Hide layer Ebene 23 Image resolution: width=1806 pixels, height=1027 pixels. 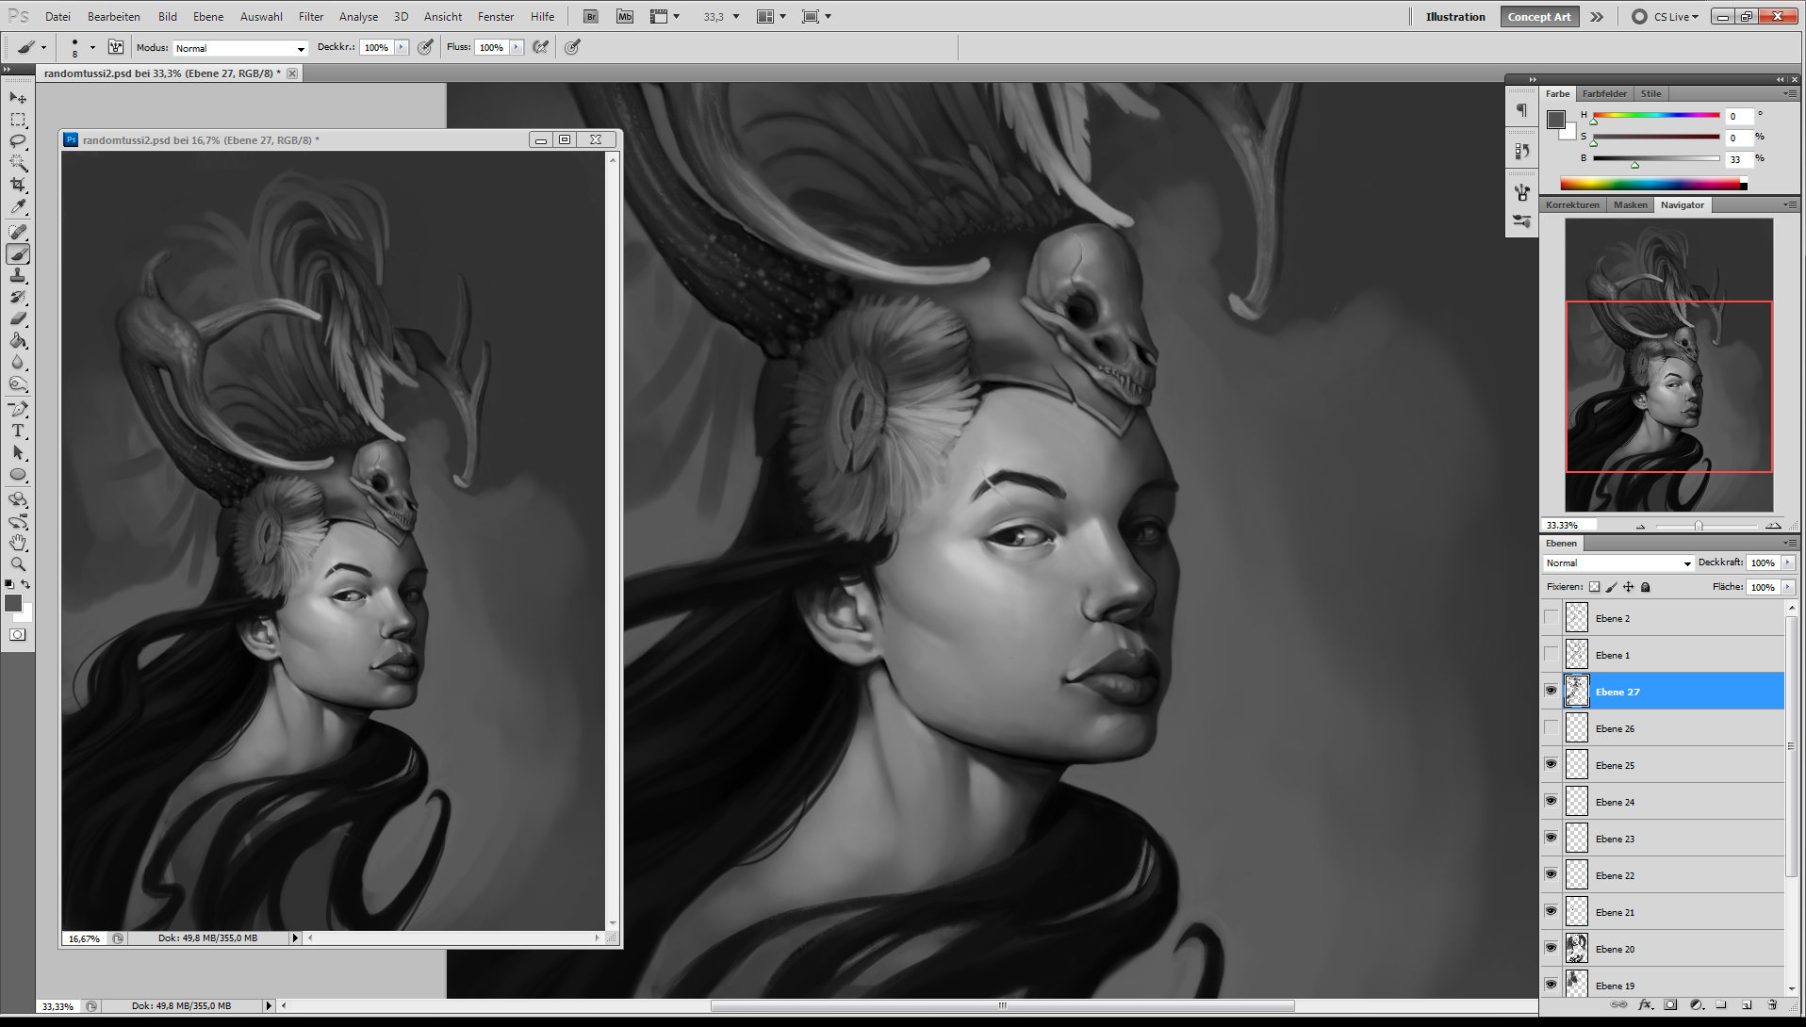coord(1551,838)
